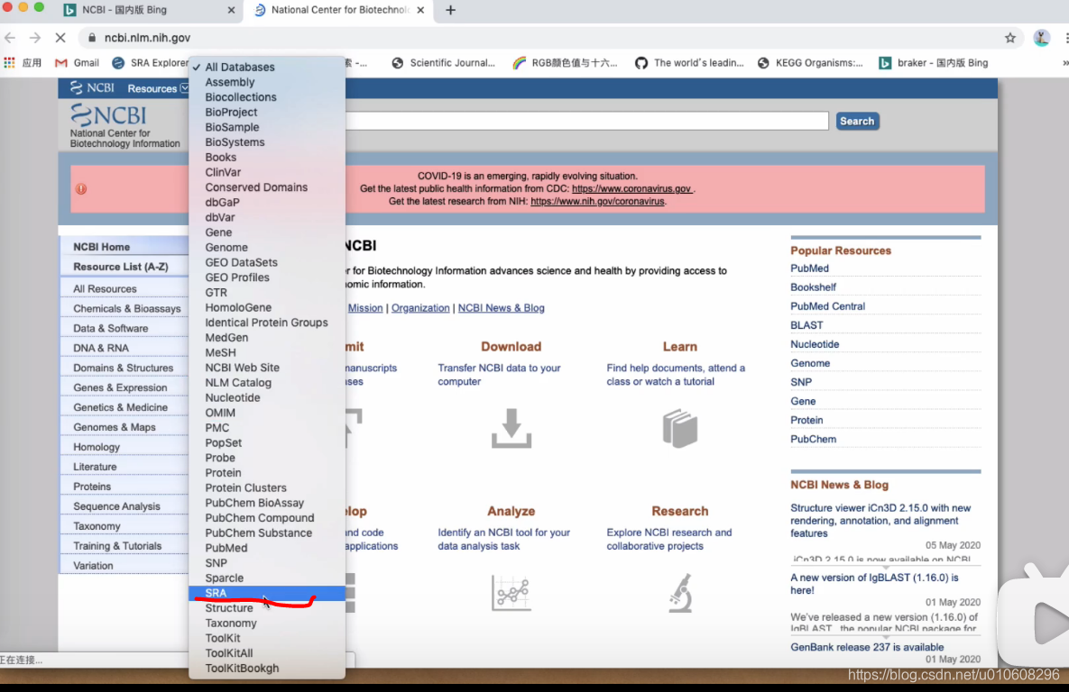
Task: Click the Research microscope icon
Action: 679,593
